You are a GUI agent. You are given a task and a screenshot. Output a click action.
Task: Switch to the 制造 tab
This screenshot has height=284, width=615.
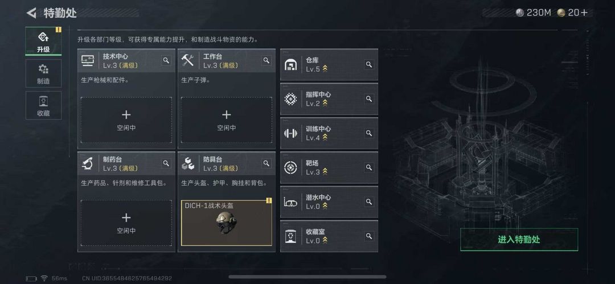point(43,73)
